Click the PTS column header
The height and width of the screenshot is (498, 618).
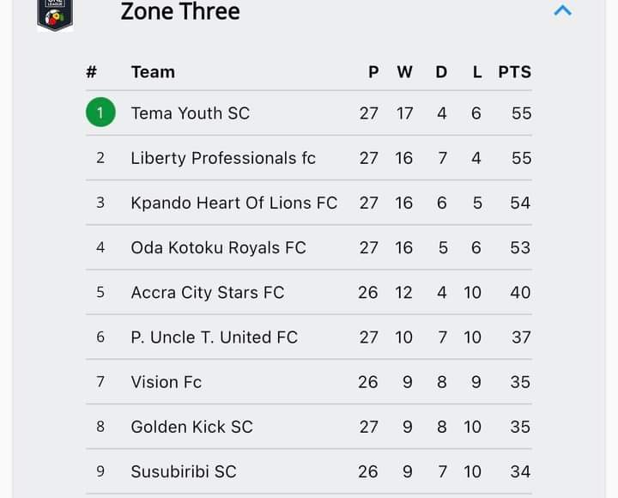coord(514,72)
